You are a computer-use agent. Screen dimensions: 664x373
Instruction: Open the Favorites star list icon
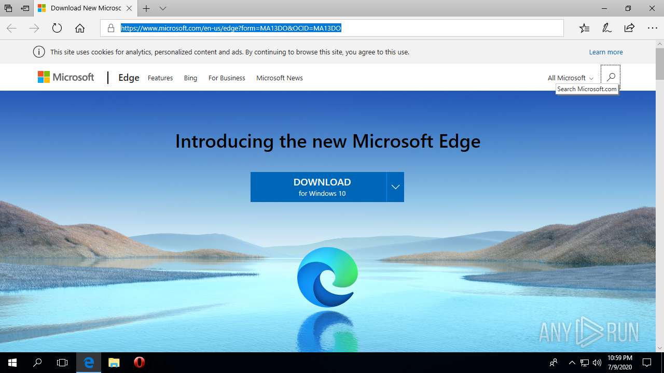584,28
